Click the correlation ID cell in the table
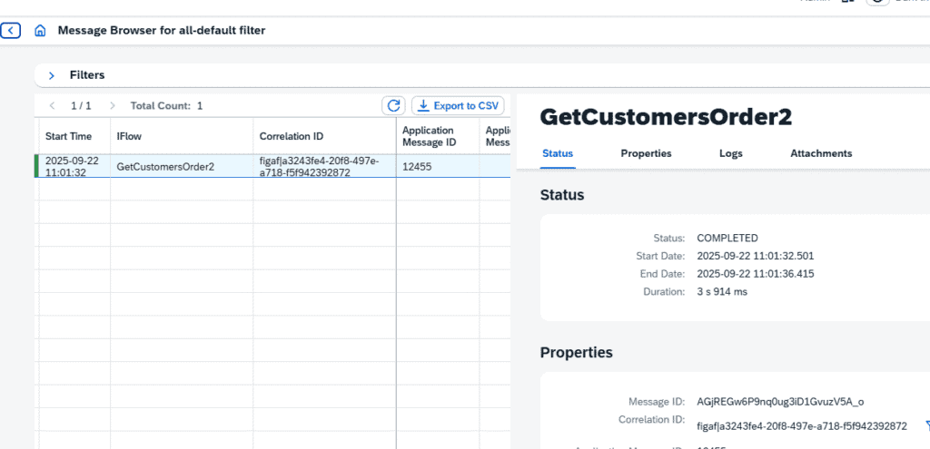 pyautogui.click(x=324, y=167)
